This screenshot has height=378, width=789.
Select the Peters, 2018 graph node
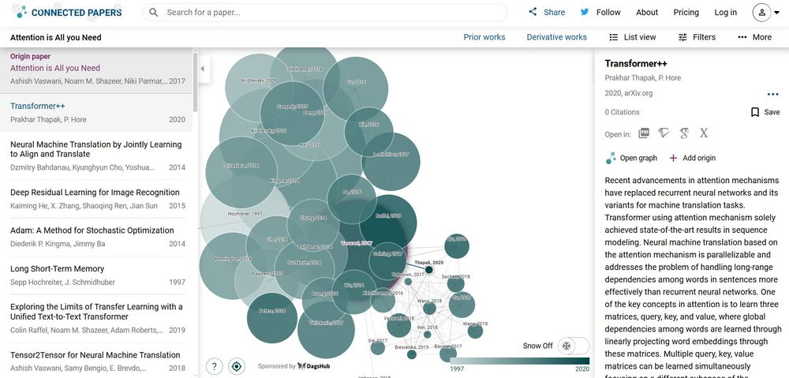(x=272, y=318)
